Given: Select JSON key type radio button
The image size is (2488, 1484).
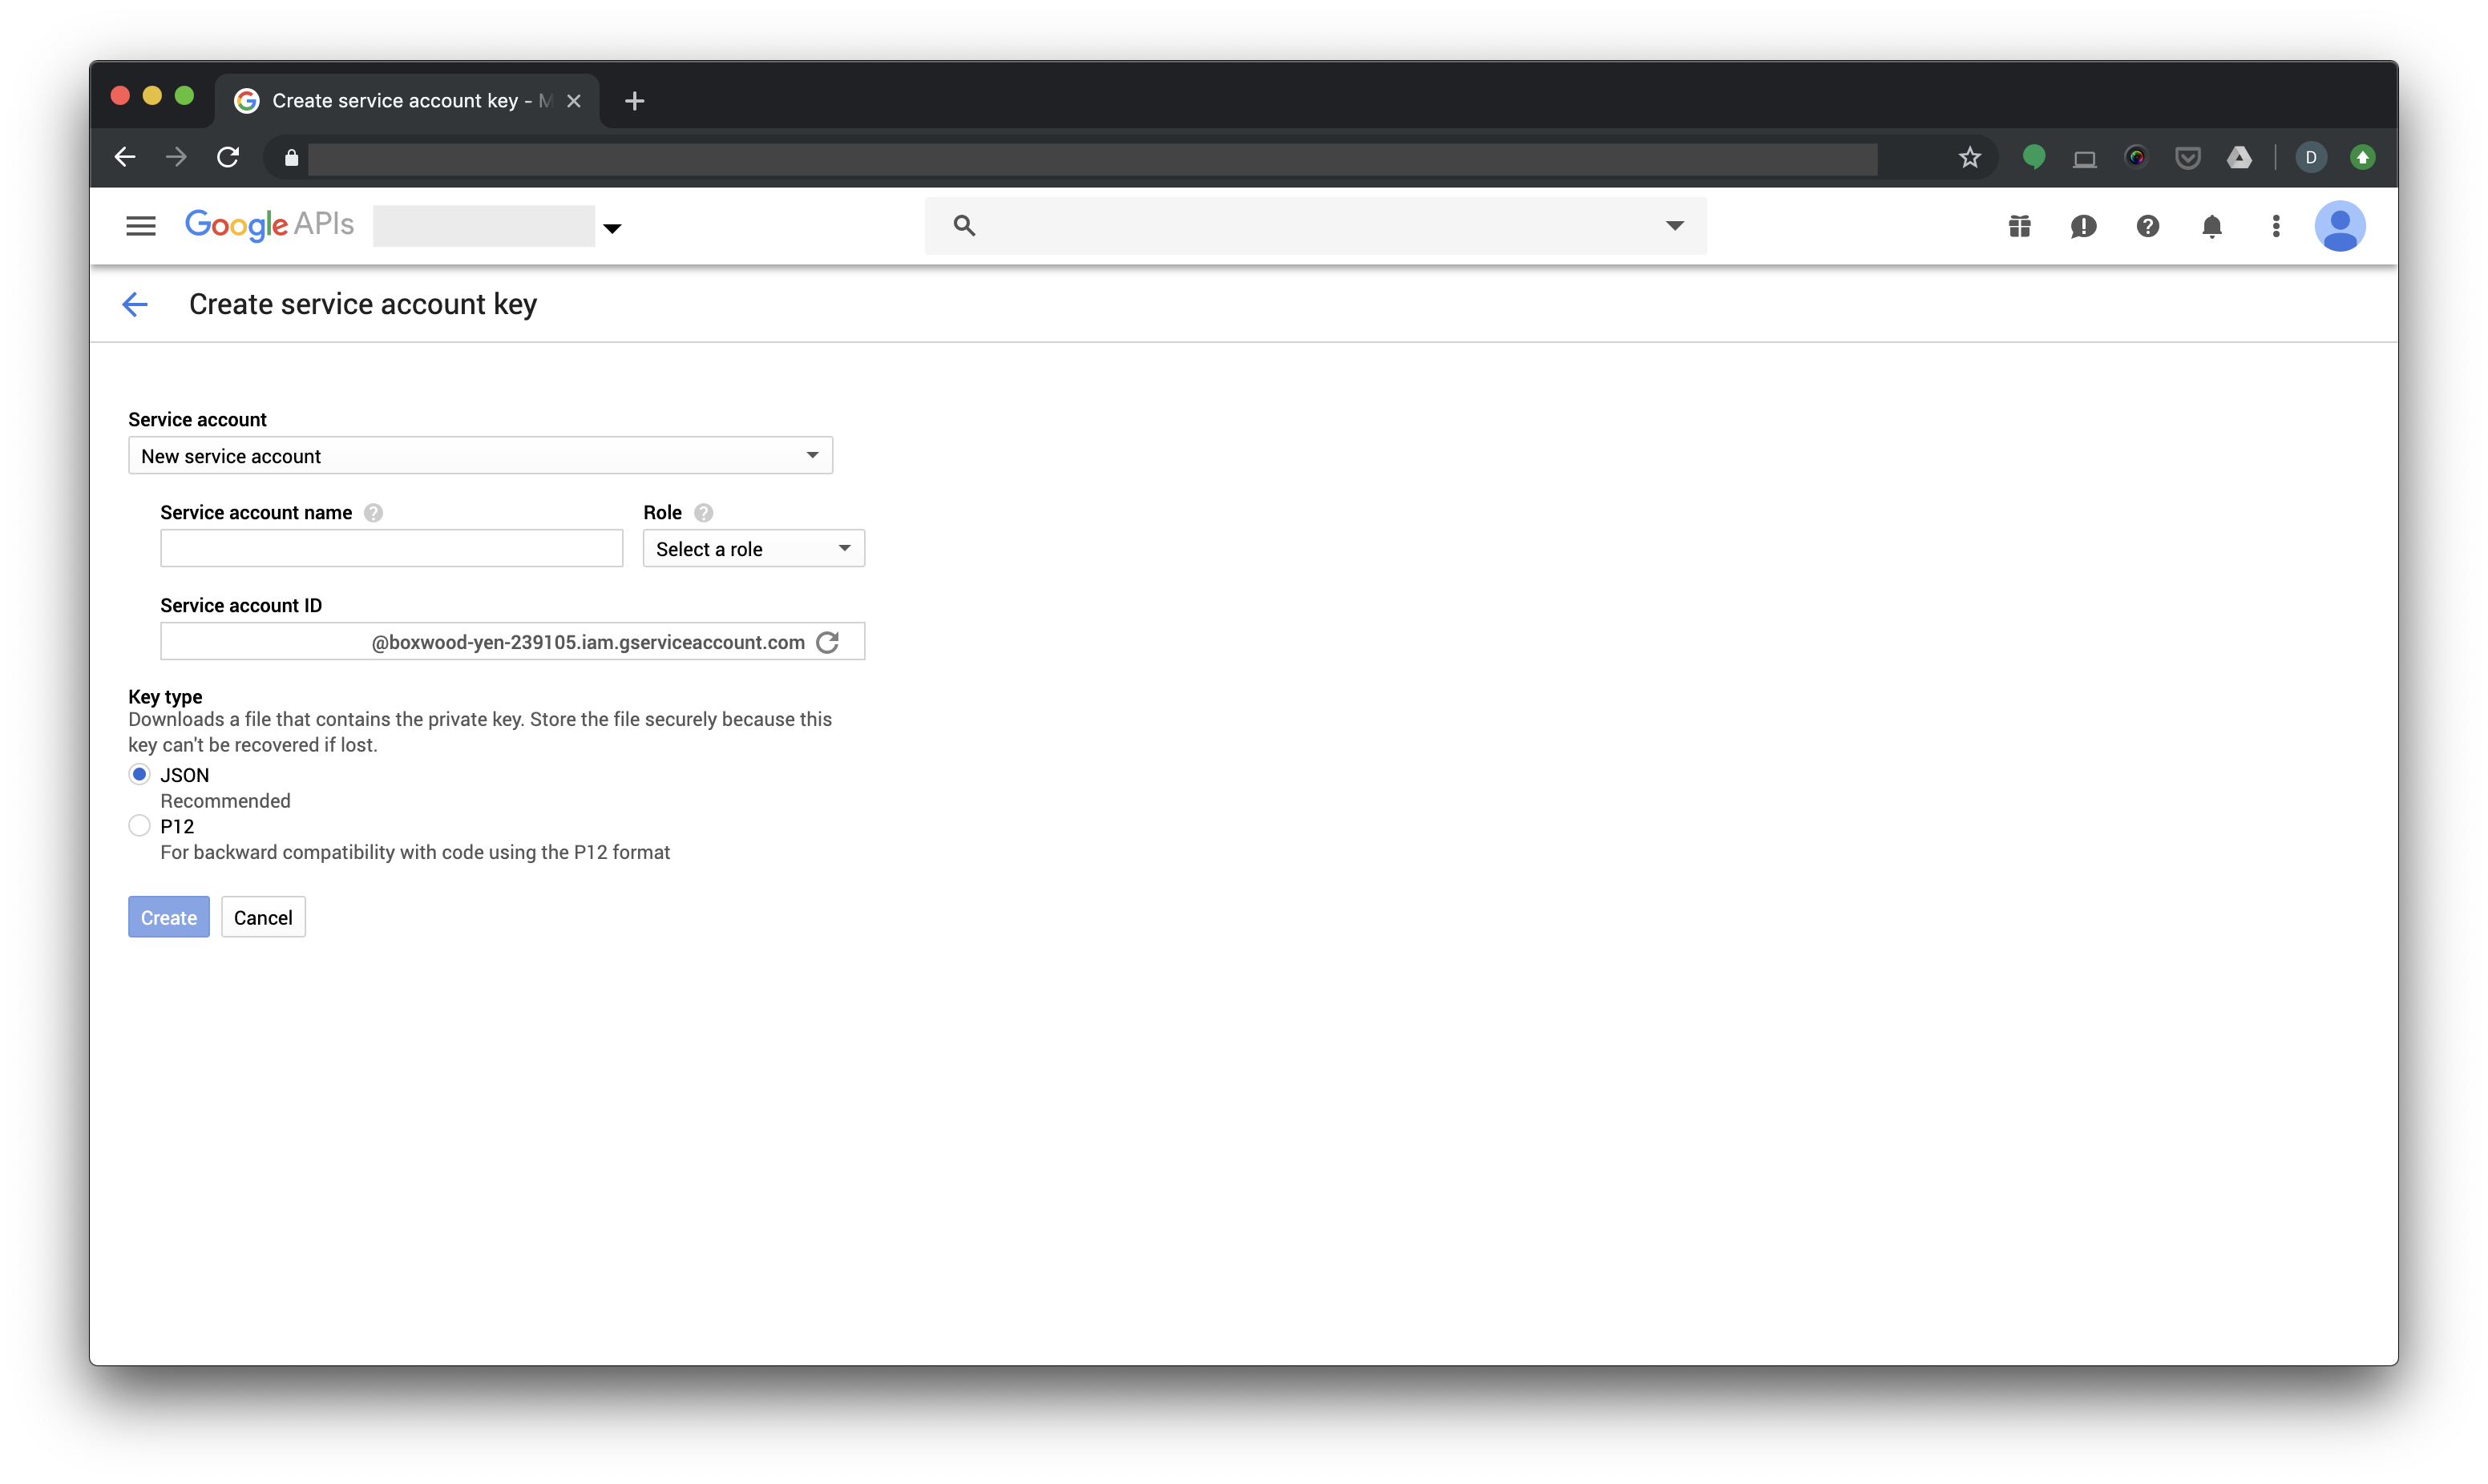Looking at the screenshot, I should pyautogui.click(x=138, y=774).
